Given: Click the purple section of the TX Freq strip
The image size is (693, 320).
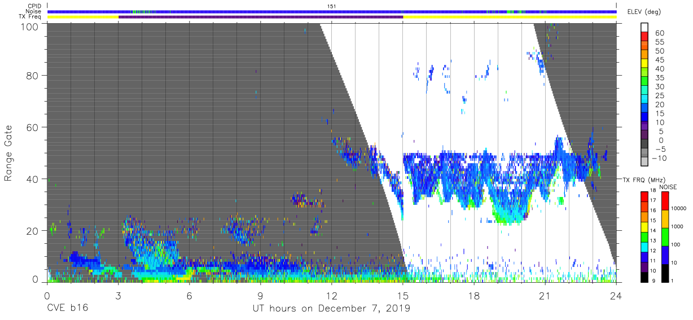Looking at the screenshot, I should click(261, 17).
